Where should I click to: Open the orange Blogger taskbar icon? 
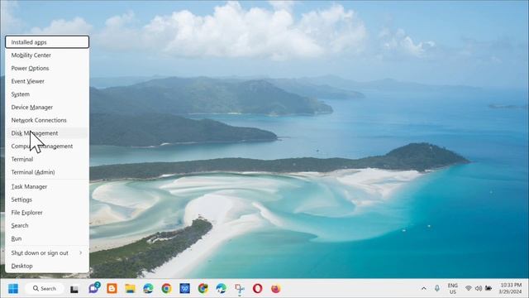112,289
